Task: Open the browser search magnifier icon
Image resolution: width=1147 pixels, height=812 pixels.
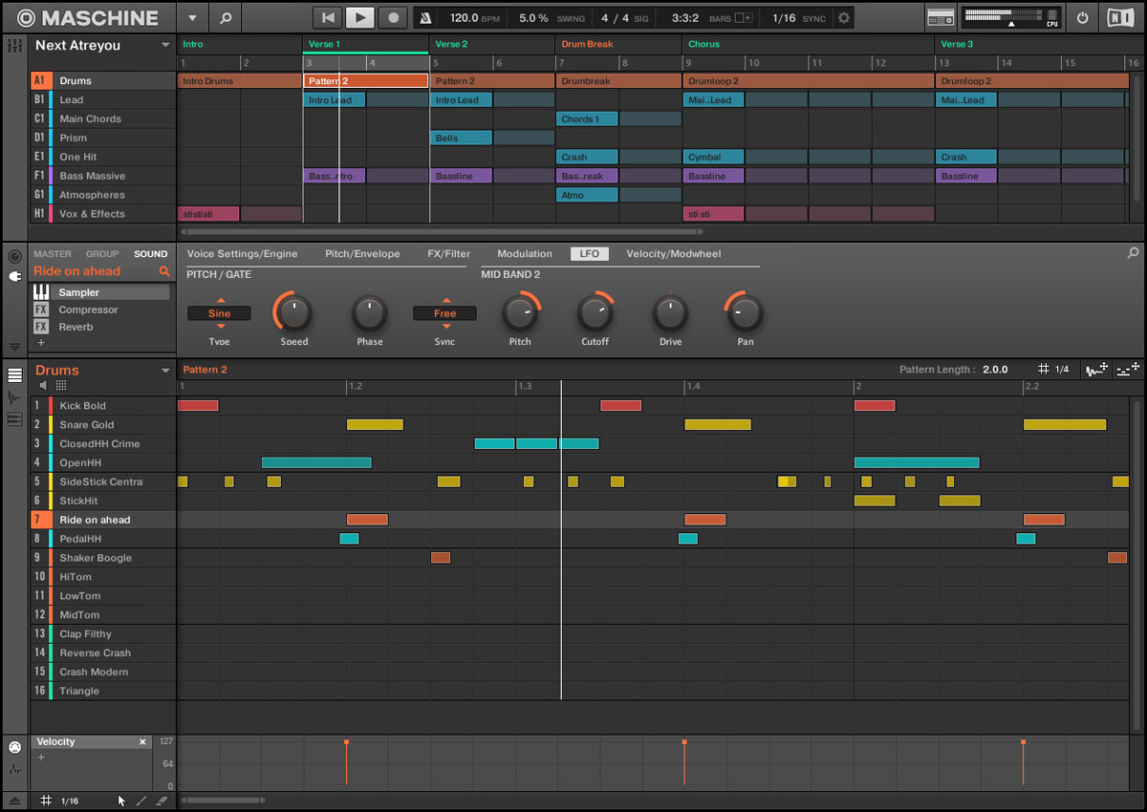Action: (225, 17)
